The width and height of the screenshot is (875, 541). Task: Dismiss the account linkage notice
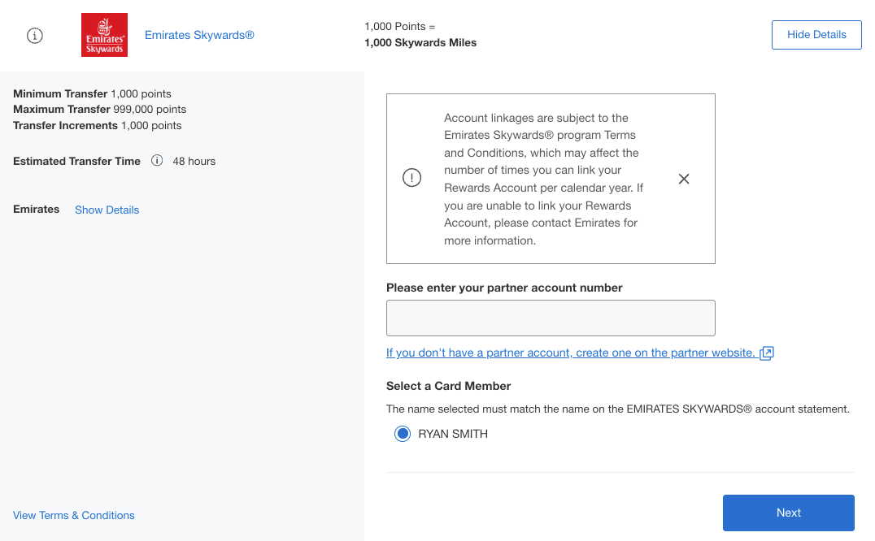click(x=684, y=179)
